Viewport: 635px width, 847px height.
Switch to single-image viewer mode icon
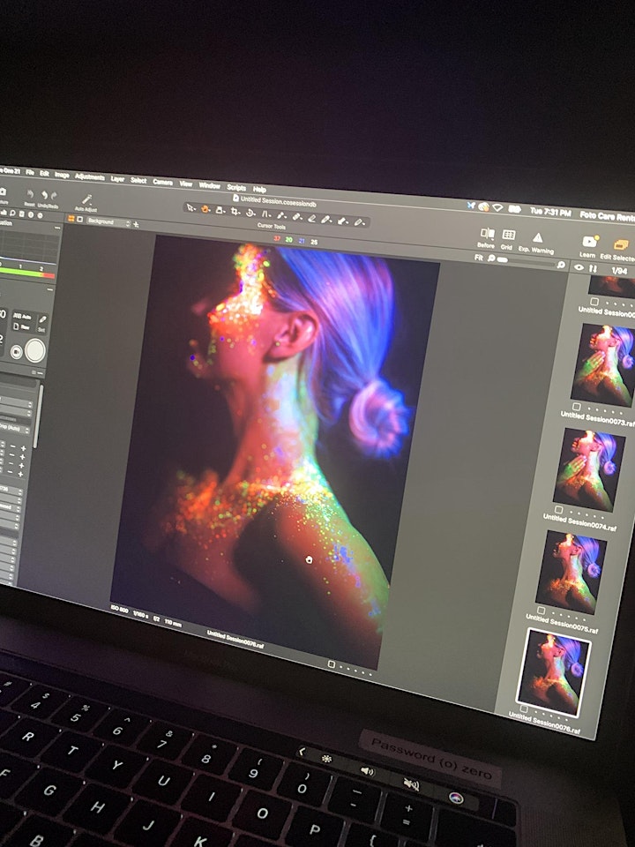[x=80, y=220]
